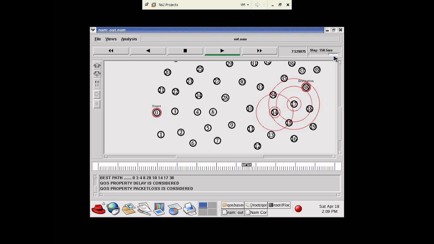
Task: Open the nam window menu arrow in title bar
Action: click(x=93, y=30)
